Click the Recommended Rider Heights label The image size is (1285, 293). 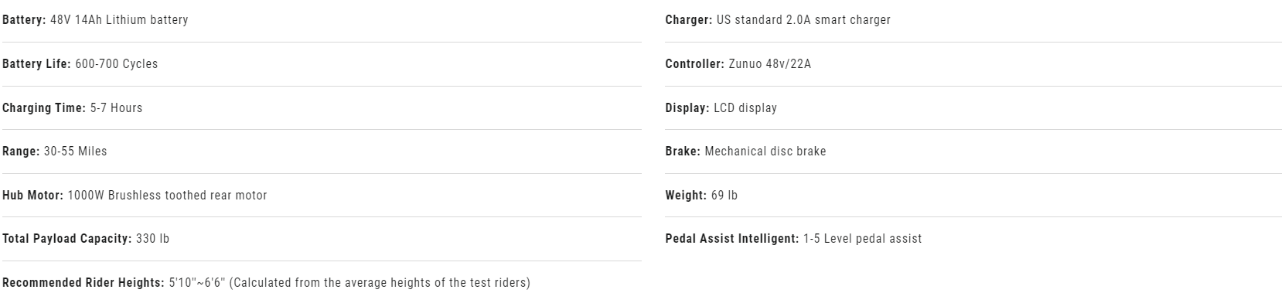(84, 283)
